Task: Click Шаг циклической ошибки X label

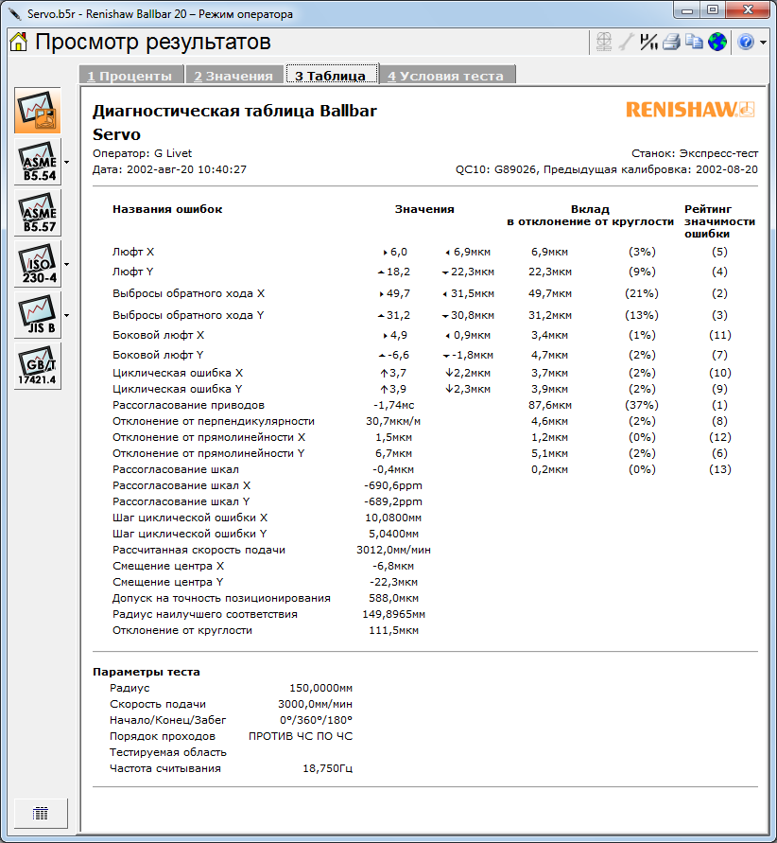Action: [190, 518]
